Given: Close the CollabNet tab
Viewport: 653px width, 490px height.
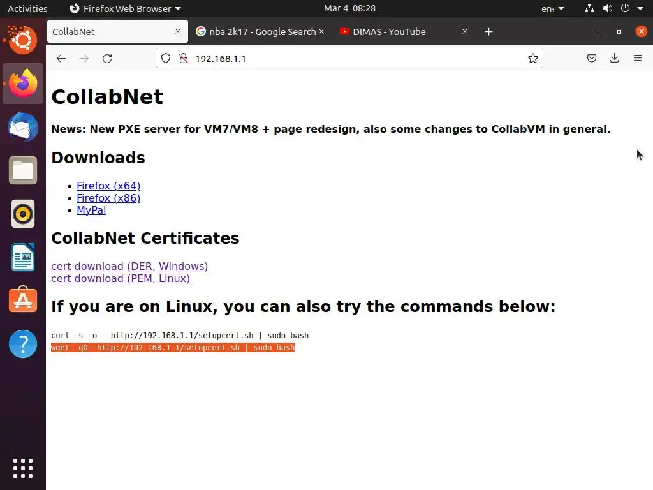Looking at the screenshot, I should (178, 32).
